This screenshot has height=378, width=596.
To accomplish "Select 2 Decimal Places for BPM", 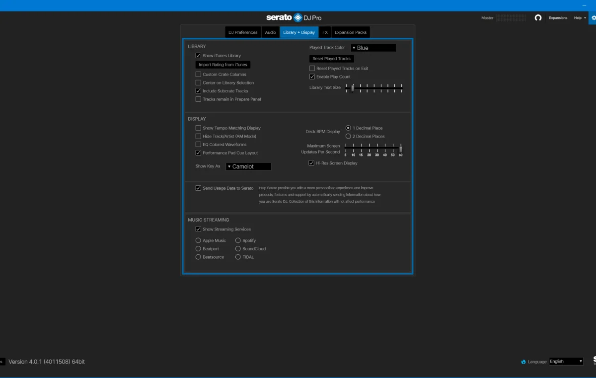I will tap(348, 136).
